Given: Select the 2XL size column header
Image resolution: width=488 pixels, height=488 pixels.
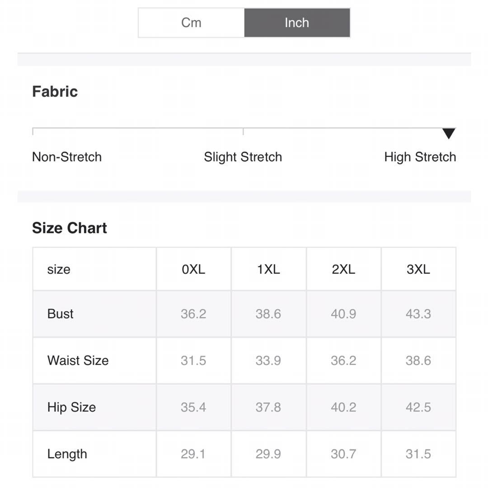Looking at the screenshot, I should pos(343,269).
